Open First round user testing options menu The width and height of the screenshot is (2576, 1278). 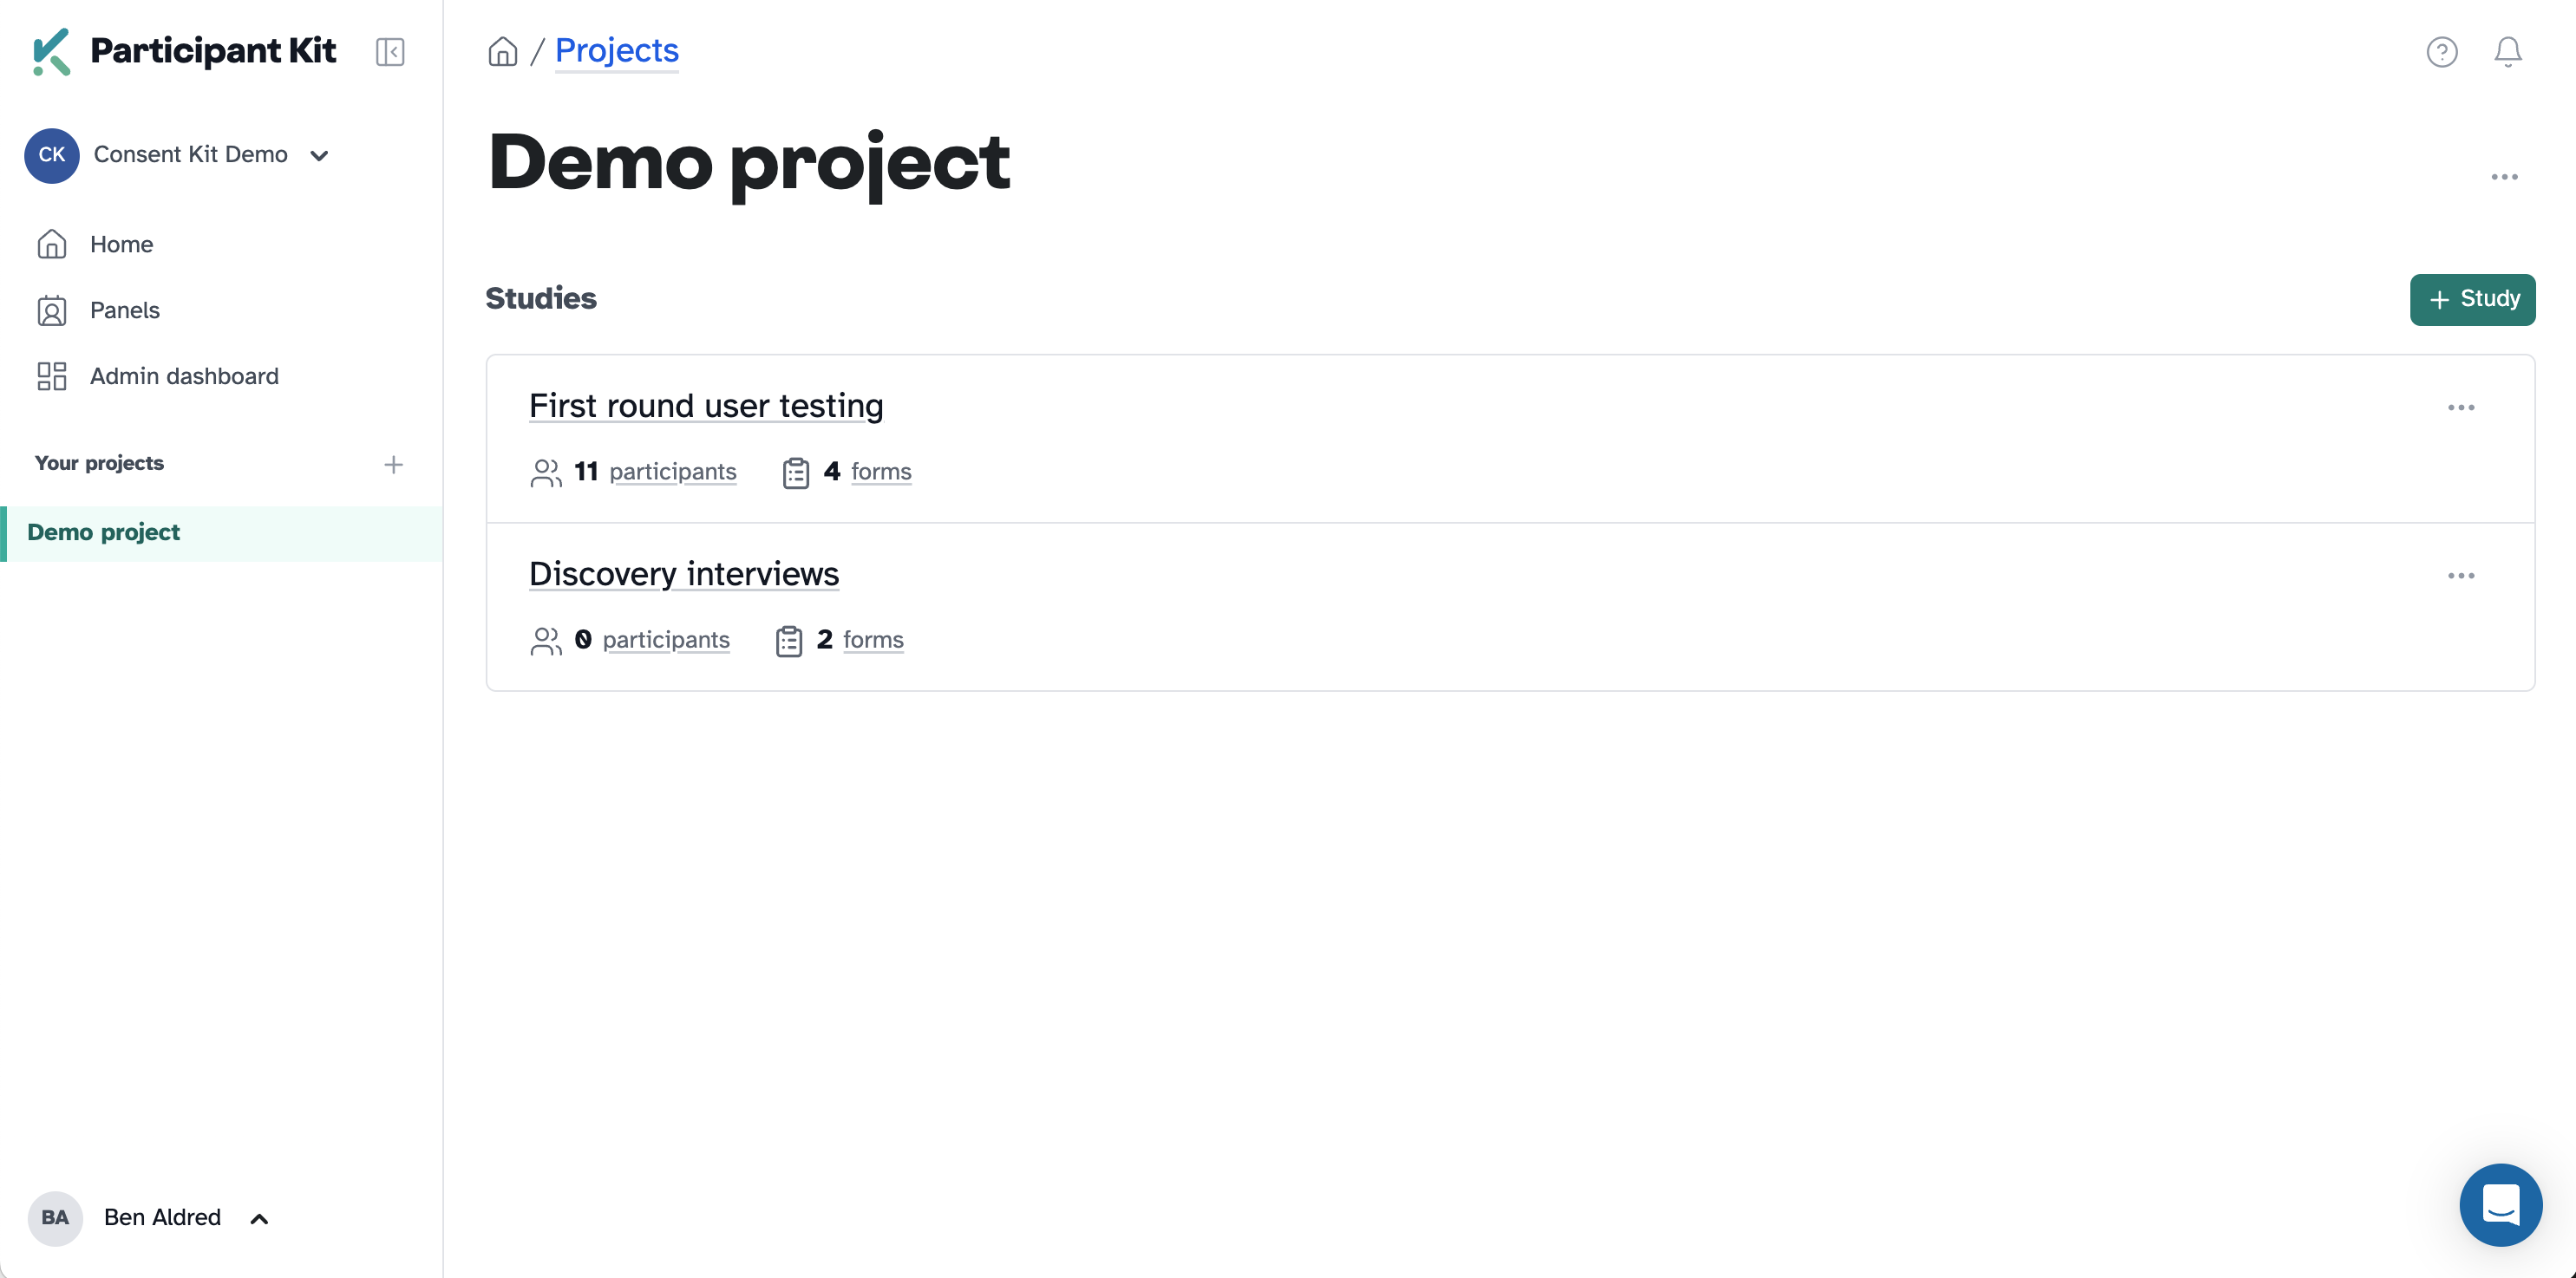coord(2461,407)
